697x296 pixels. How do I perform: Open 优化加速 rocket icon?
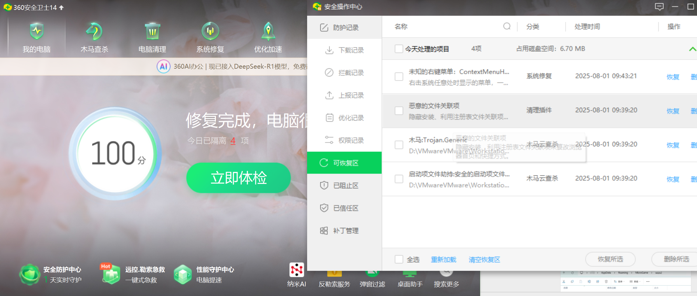[x=268, y=31]
